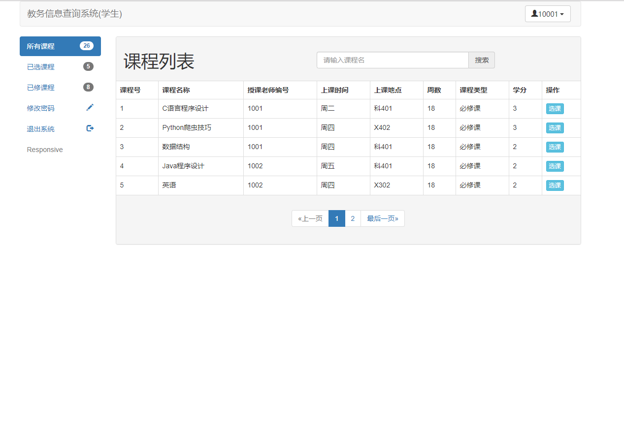The width and height of the screenshot is (624, 431).
Task: Click the user silhouette icon in top bar
Action: click(535, 13)
